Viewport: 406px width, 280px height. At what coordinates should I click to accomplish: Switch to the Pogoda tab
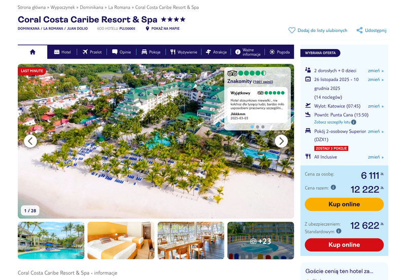[280, 52]
